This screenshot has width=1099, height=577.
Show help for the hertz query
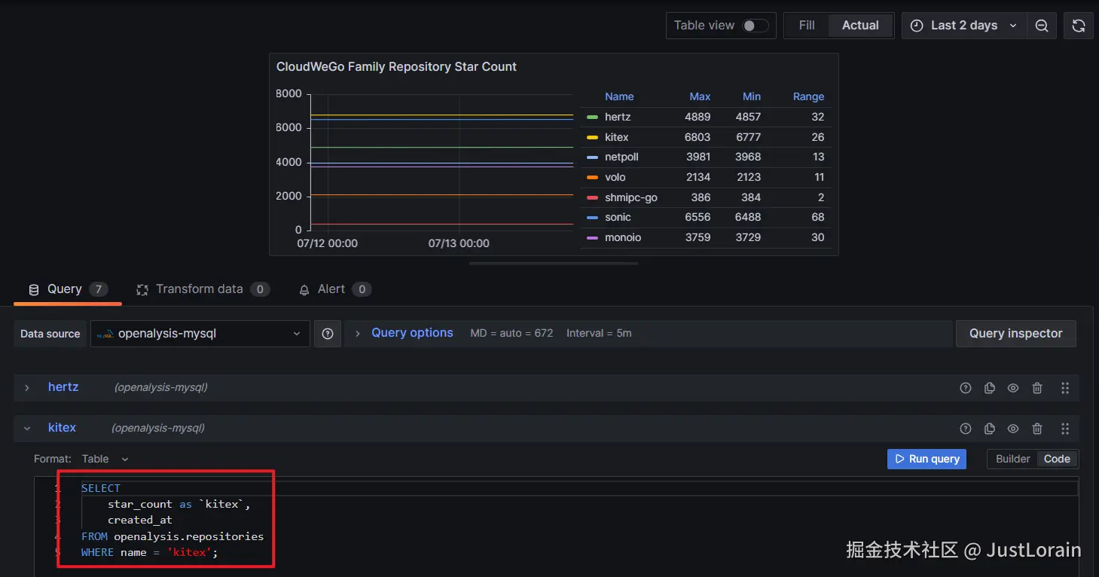tap(966, 388)
